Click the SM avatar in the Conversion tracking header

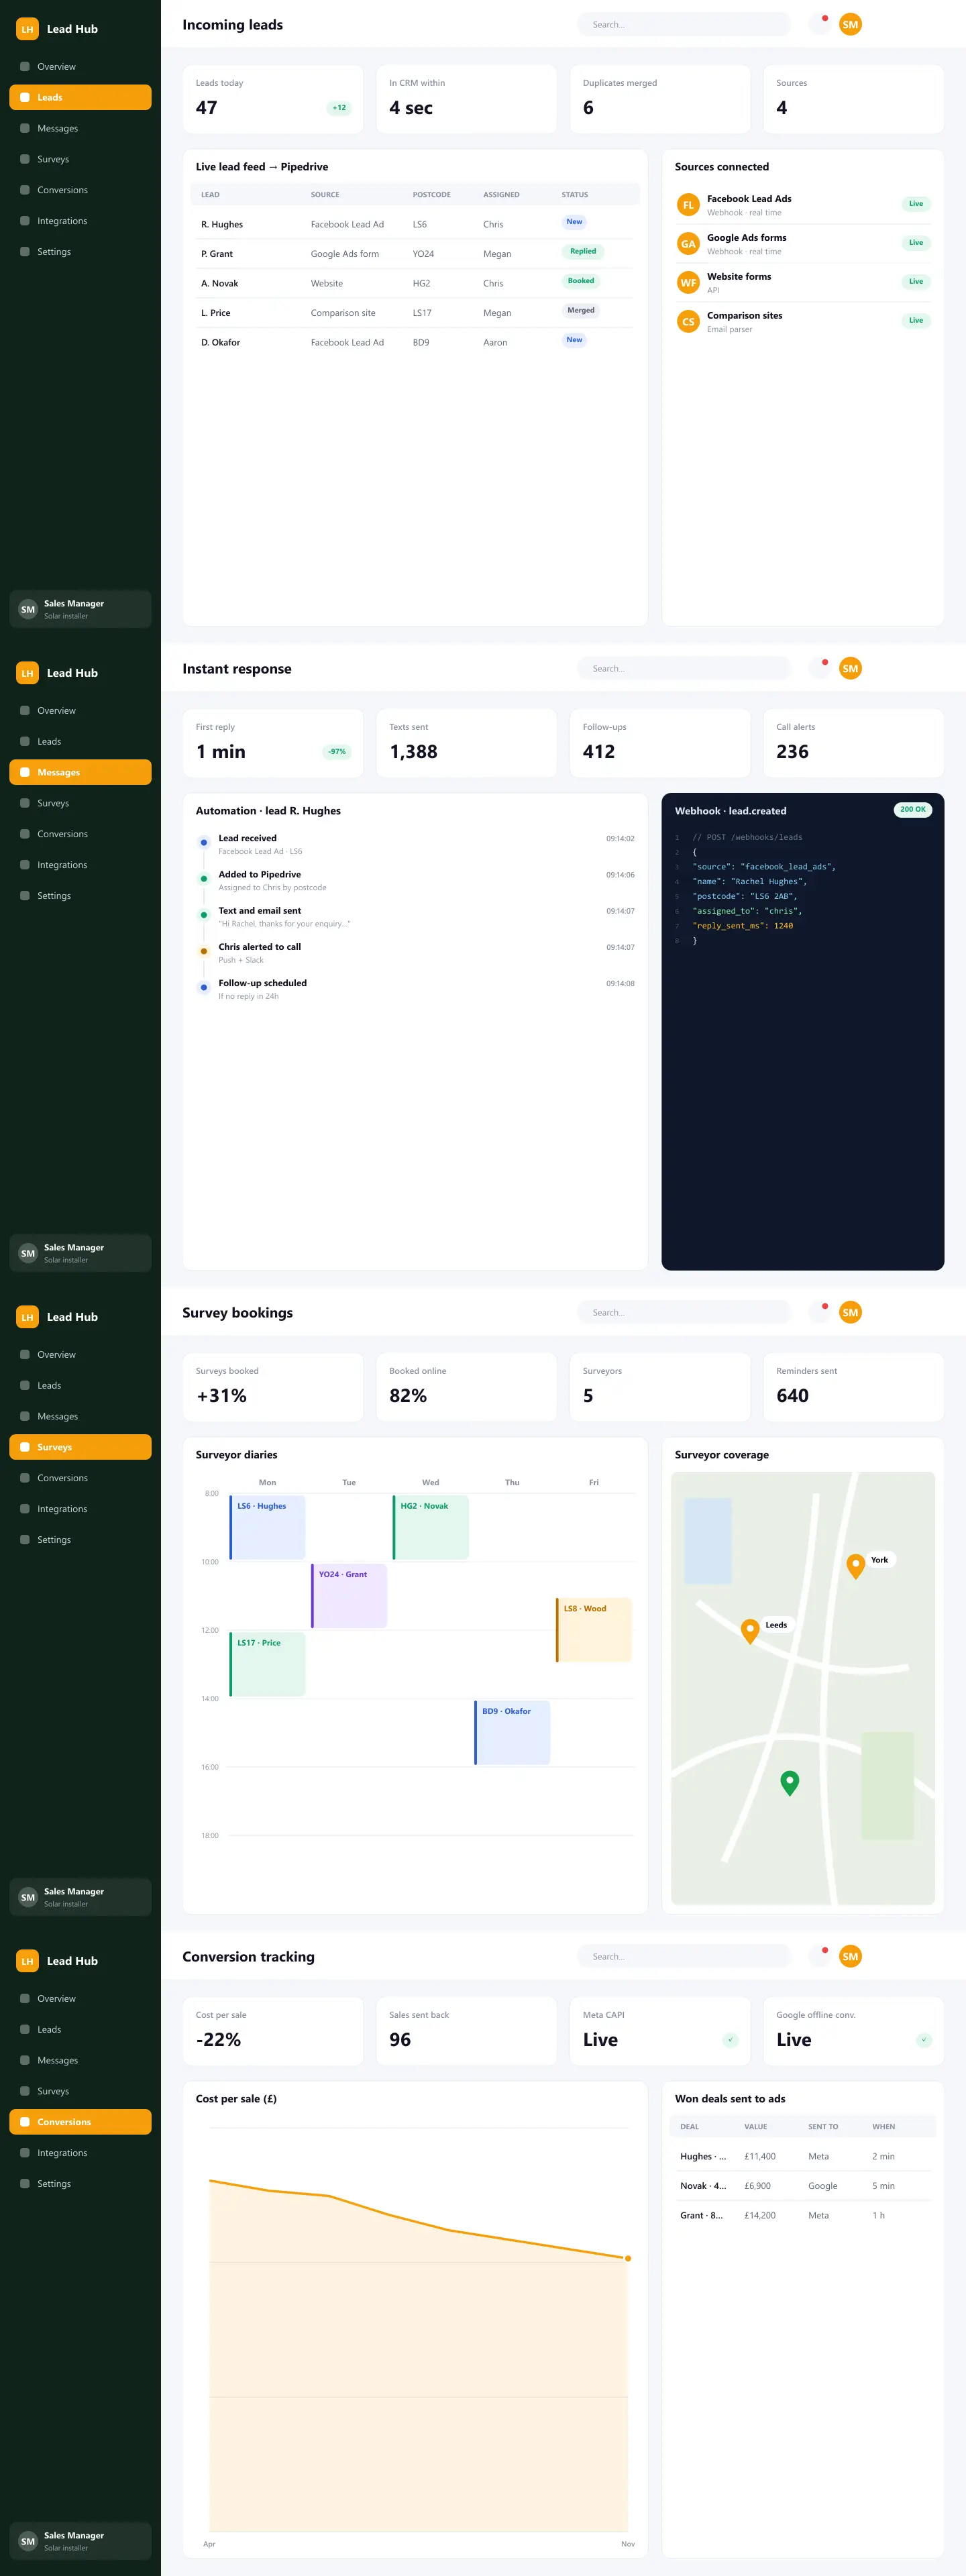[850, 1956]
